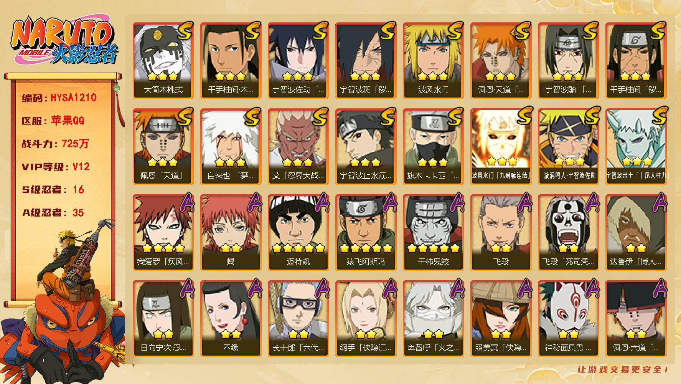Image resolution: width=681 pixels, height=384 pixels.
Task: Click the VIP等级 V12 label
Action: pyautogui.click(x=56, y=167)
